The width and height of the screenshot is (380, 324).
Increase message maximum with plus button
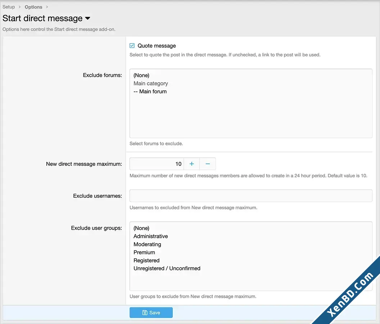[x=192, y=164]
